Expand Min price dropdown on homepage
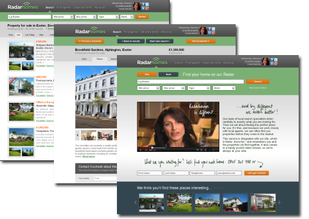This screenshot has width=309, height=219. pyautogui.click(x=148, y=88)
